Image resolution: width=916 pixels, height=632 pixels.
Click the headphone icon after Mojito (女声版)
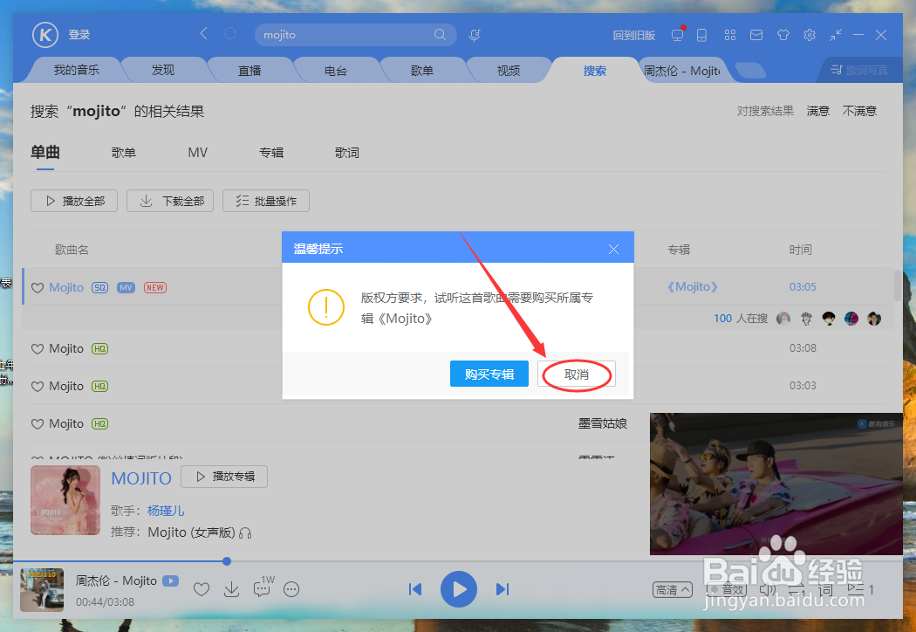(245, 532)
